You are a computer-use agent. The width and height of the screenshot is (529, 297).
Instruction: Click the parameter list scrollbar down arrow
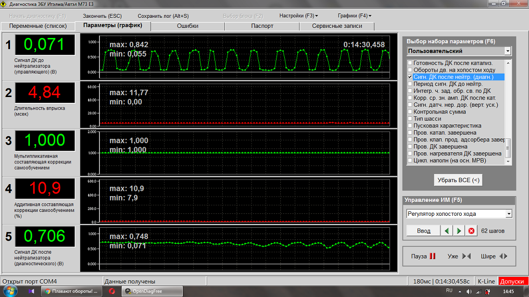pos(508,162)
